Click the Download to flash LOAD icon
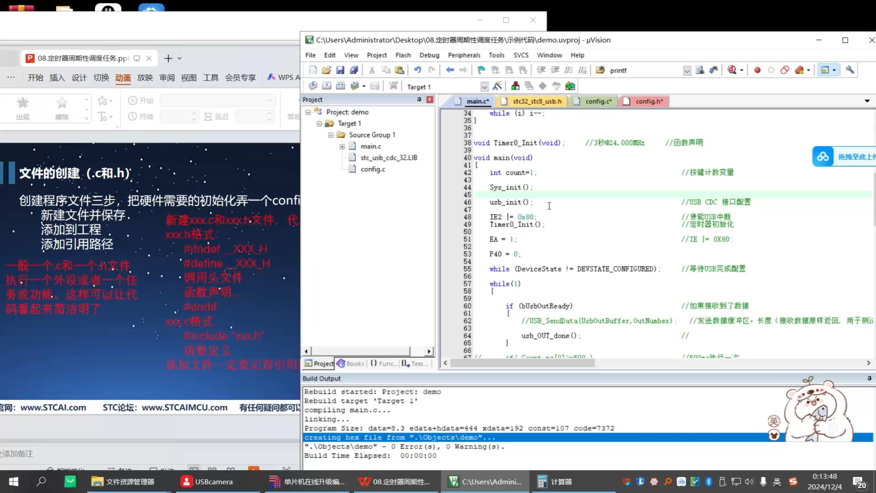The height and width of the screenshot is (493, 876). [x=393, y=86]
